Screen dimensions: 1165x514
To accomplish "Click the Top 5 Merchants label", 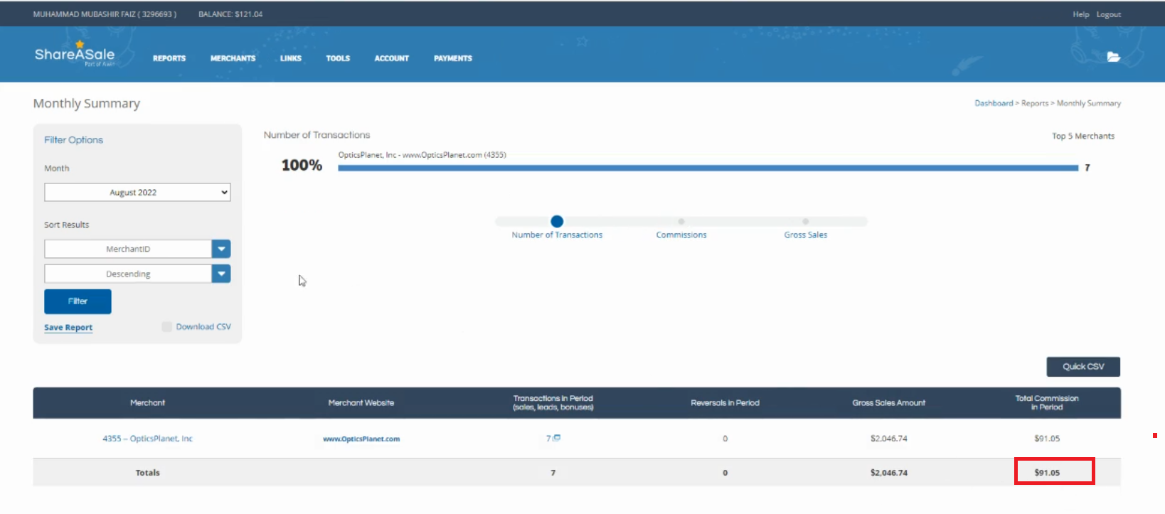I will [x=1083, y=136].
